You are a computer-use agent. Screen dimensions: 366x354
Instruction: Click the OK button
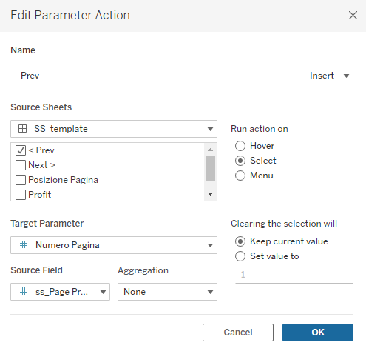pos(318,333)
